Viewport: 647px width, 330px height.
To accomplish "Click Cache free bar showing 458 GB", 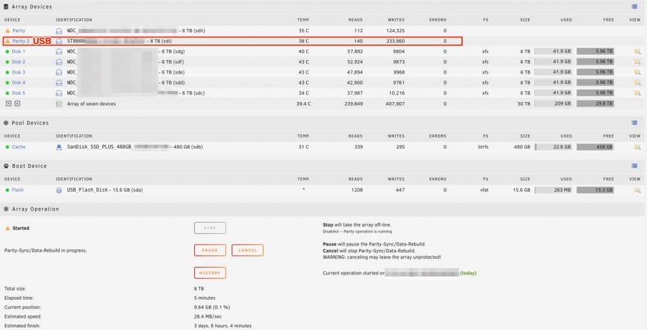I will coord(595,147).
